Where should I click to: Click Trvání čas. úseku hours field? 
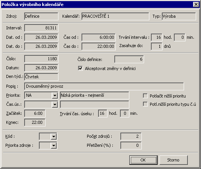[103, 113]
